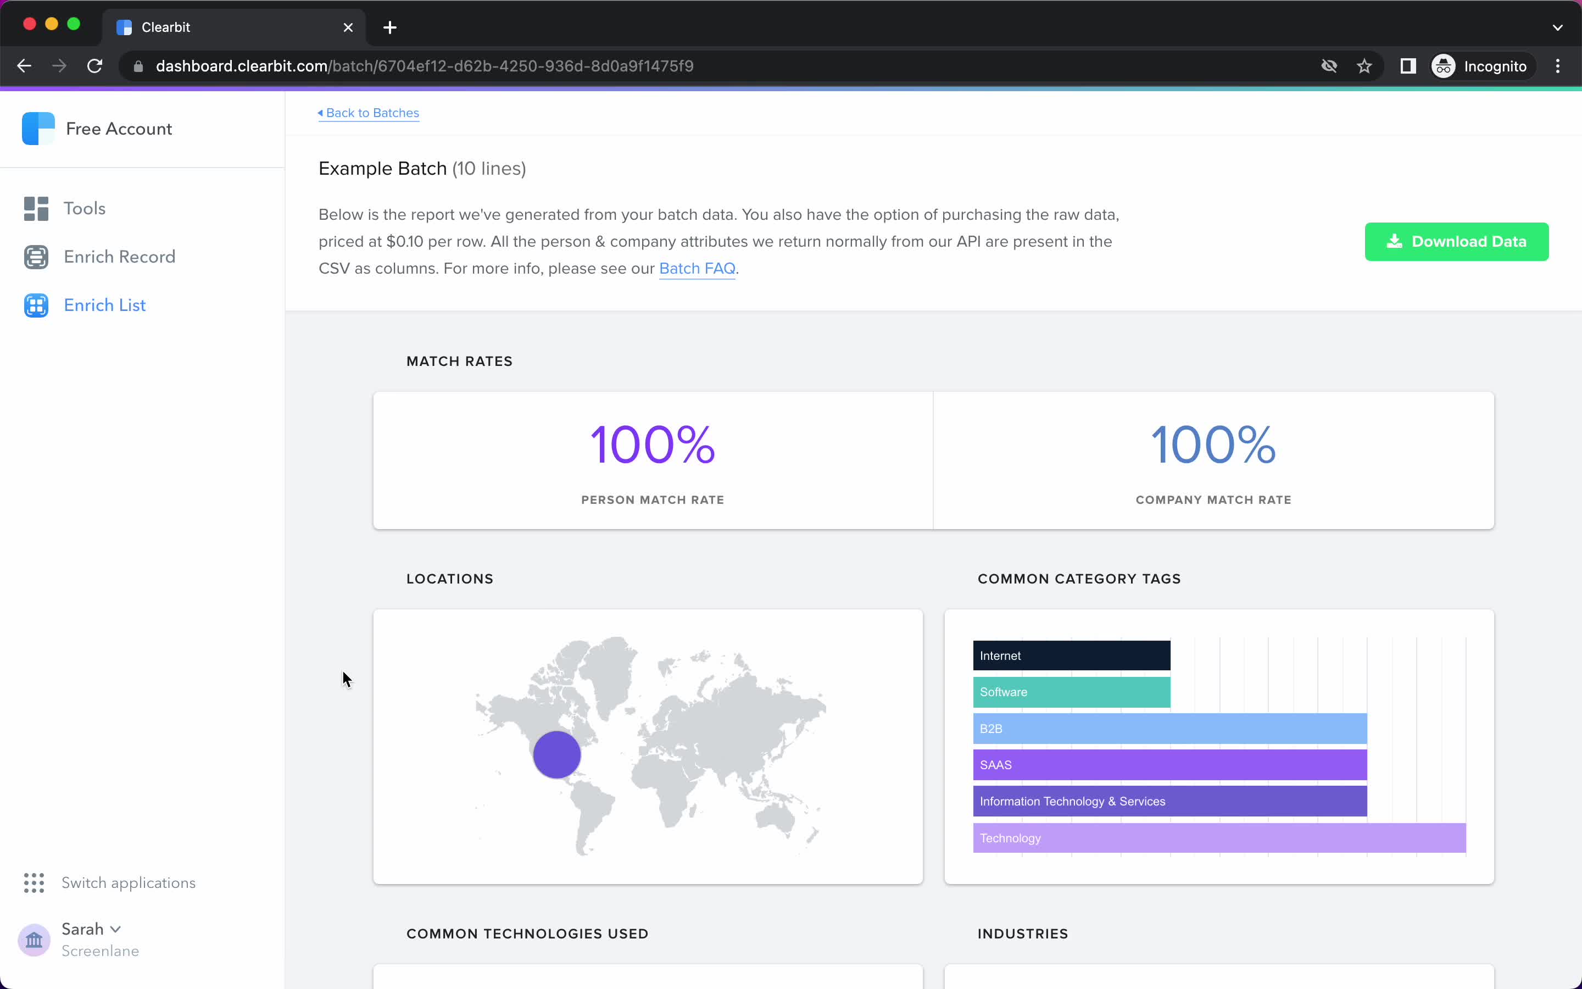The height and width of the screenshot is (989, 1582).
Task: Click the Clearbit logo icon in sidebar
Action: 38,128
